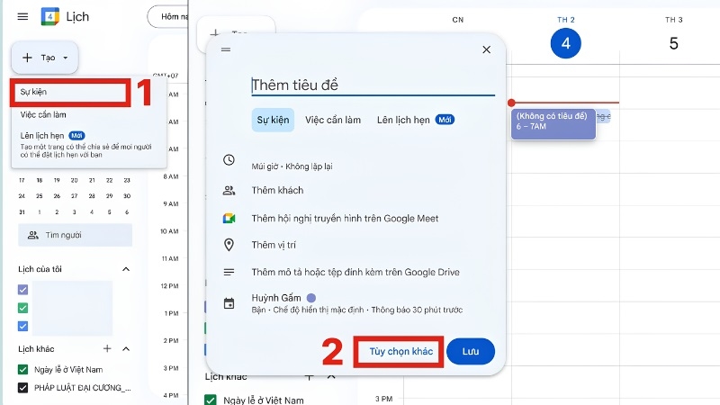Click the Mới badge in dialog tabs
The image size is (720, 405).
[445, 120]
